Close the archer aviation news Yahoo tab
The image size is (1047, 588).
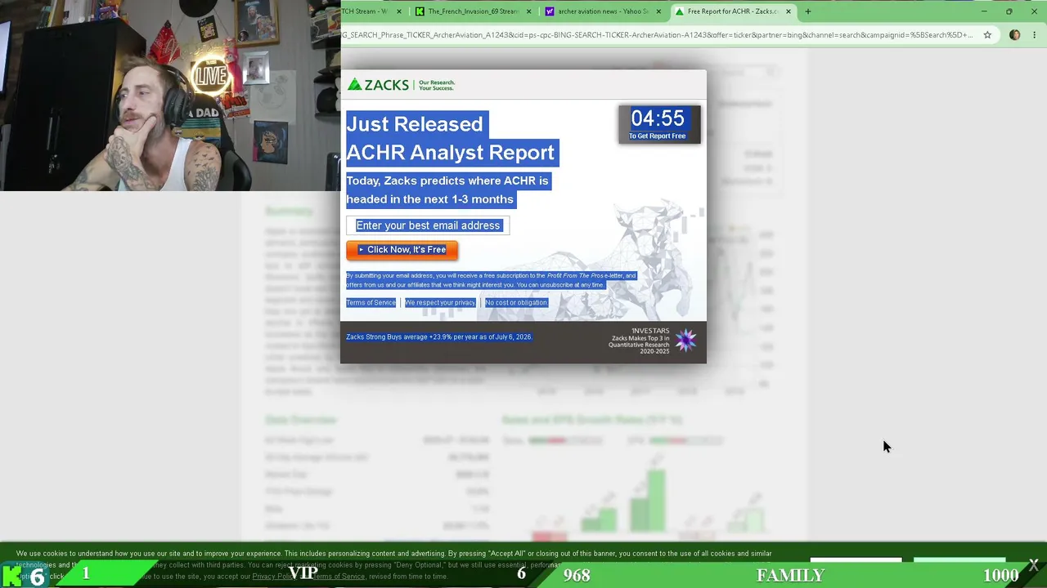[x=658, y=11]
